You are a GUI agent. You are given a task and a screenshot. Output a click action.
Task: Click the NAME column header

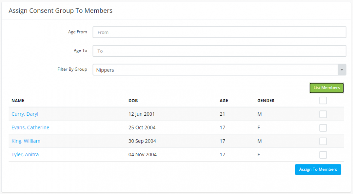tap(18, 101)
